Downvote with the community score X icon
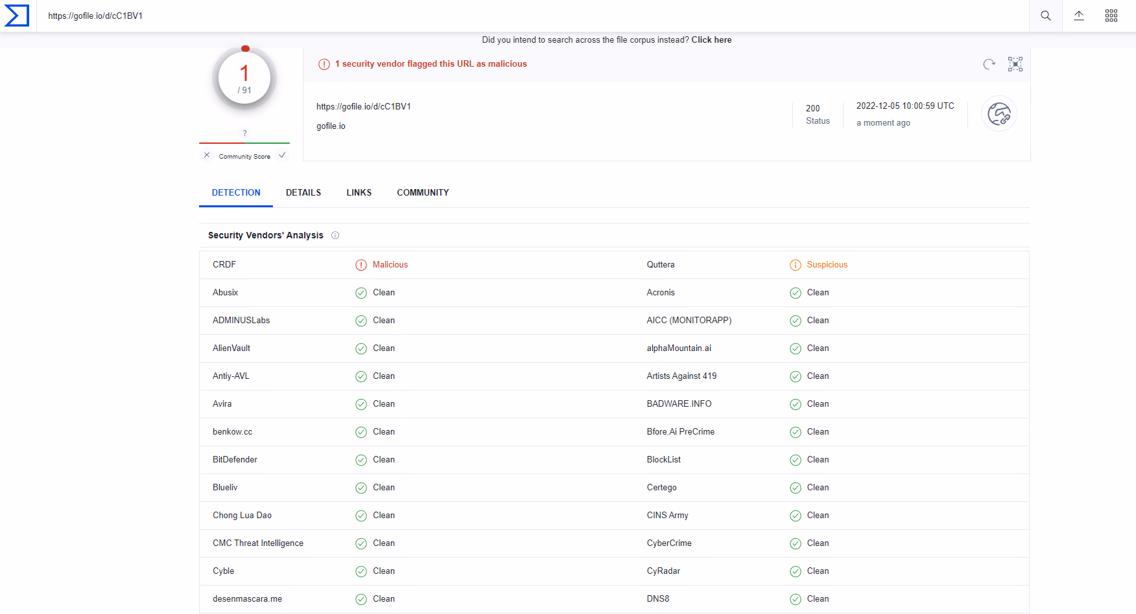Image resolution: width=1136 pixels, height=614 pixels. pos(207,155)
